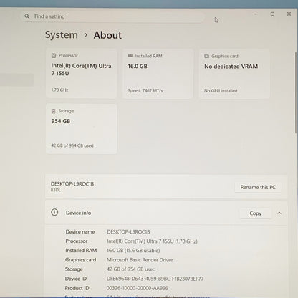Select the highlighted sidebar navigation item
Image resolution: width=298 pixels, height=298 pixels.
[x=16, y=80]
